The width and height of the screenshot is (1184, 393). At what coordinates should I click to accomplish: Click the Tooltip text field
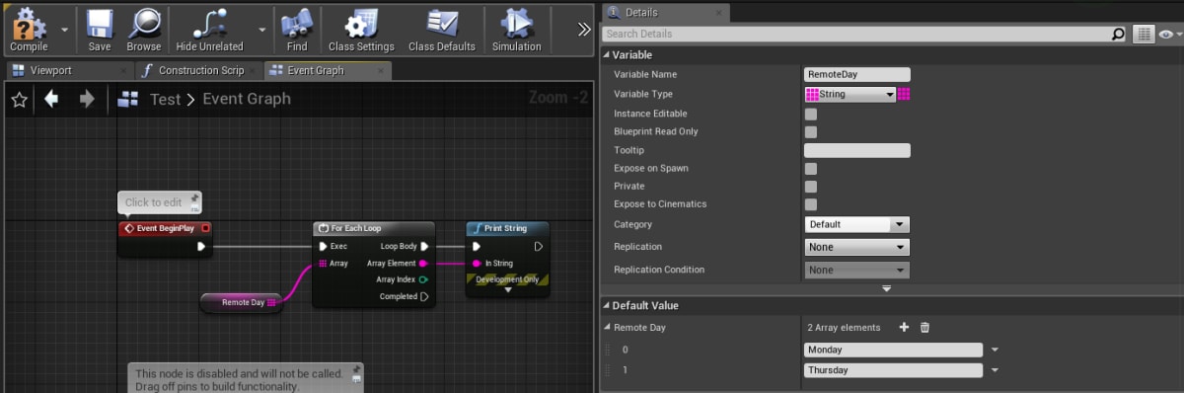click(856, 150)
